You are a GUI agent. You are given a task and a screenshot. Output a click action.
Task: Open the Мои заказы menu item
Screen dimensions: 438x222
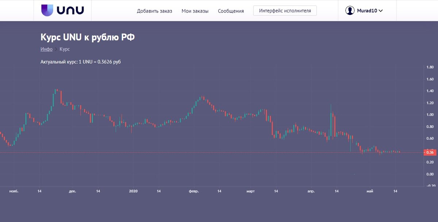click(195, 11)
